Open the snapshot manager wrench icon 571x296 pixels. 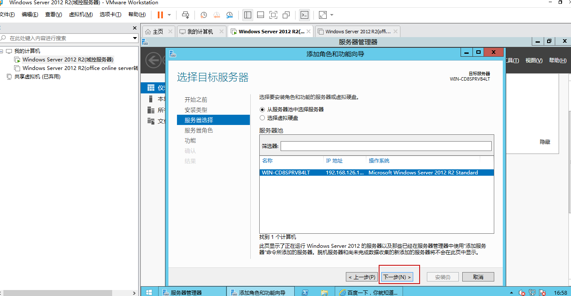pyautogui.click(x=229, y=15)
